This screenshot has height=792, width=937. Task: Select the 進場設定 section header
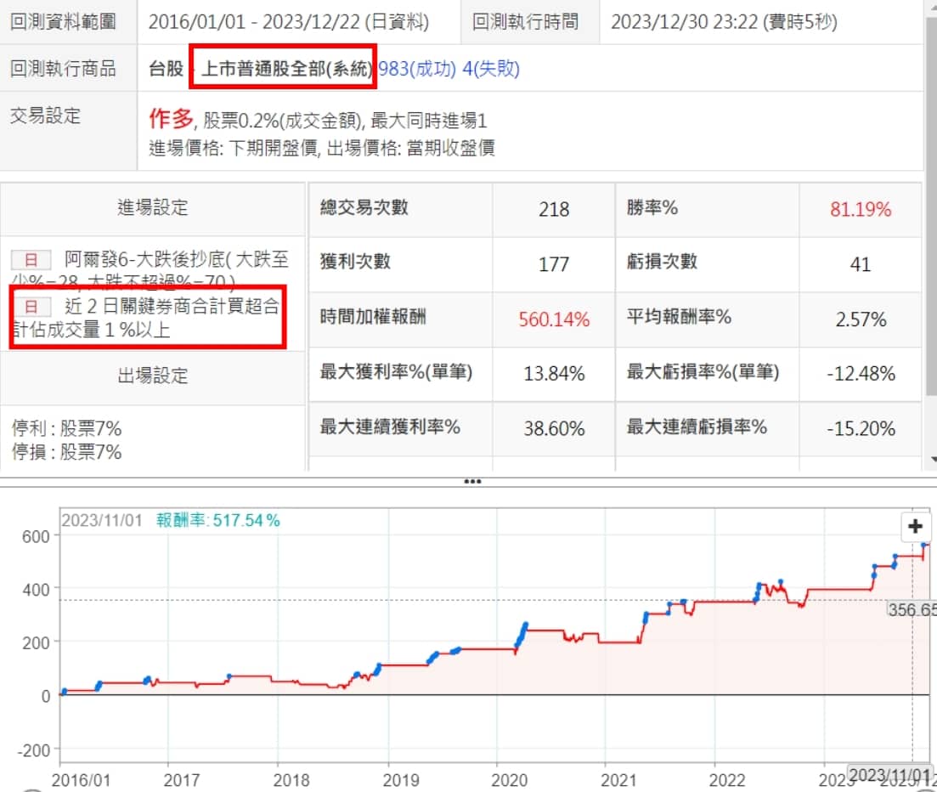[153, 207]
